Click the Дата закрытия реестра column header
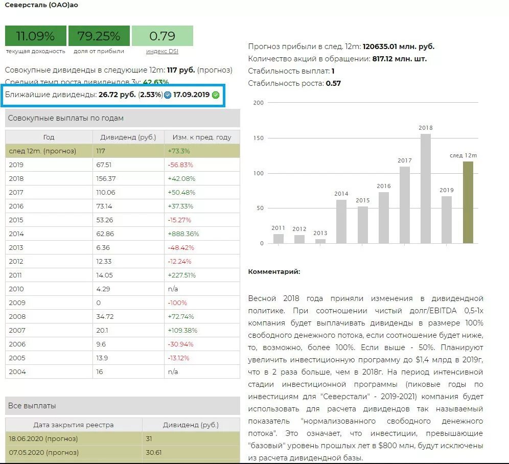509x464 pixels. [x=74, y=425]
